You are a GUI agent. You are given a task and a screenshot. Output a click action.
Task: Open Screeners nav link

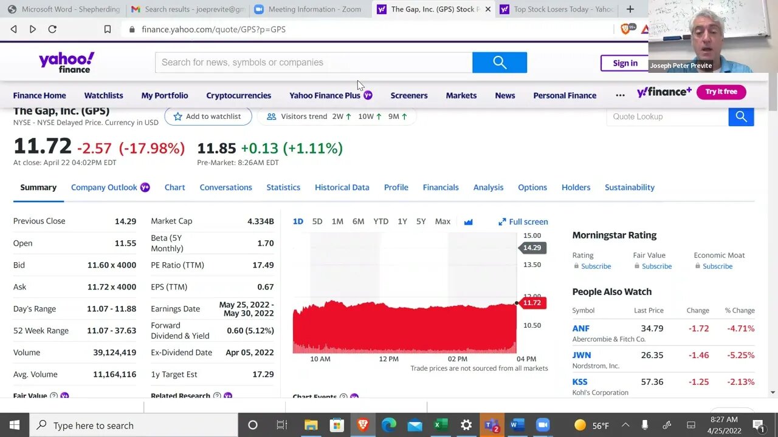coord(409,95)
